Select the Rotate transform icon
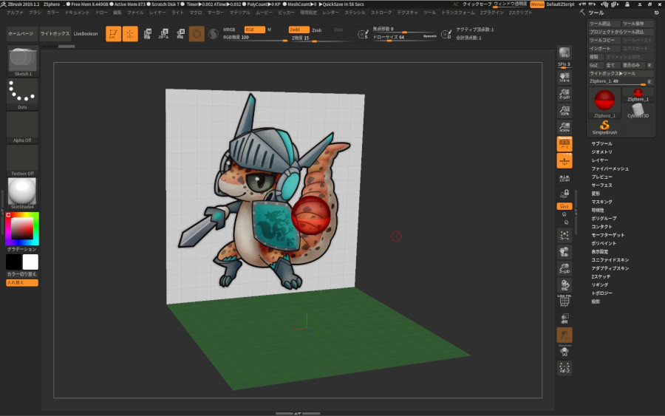Viewport: 665px width, 416px height. tap(180, 33)
